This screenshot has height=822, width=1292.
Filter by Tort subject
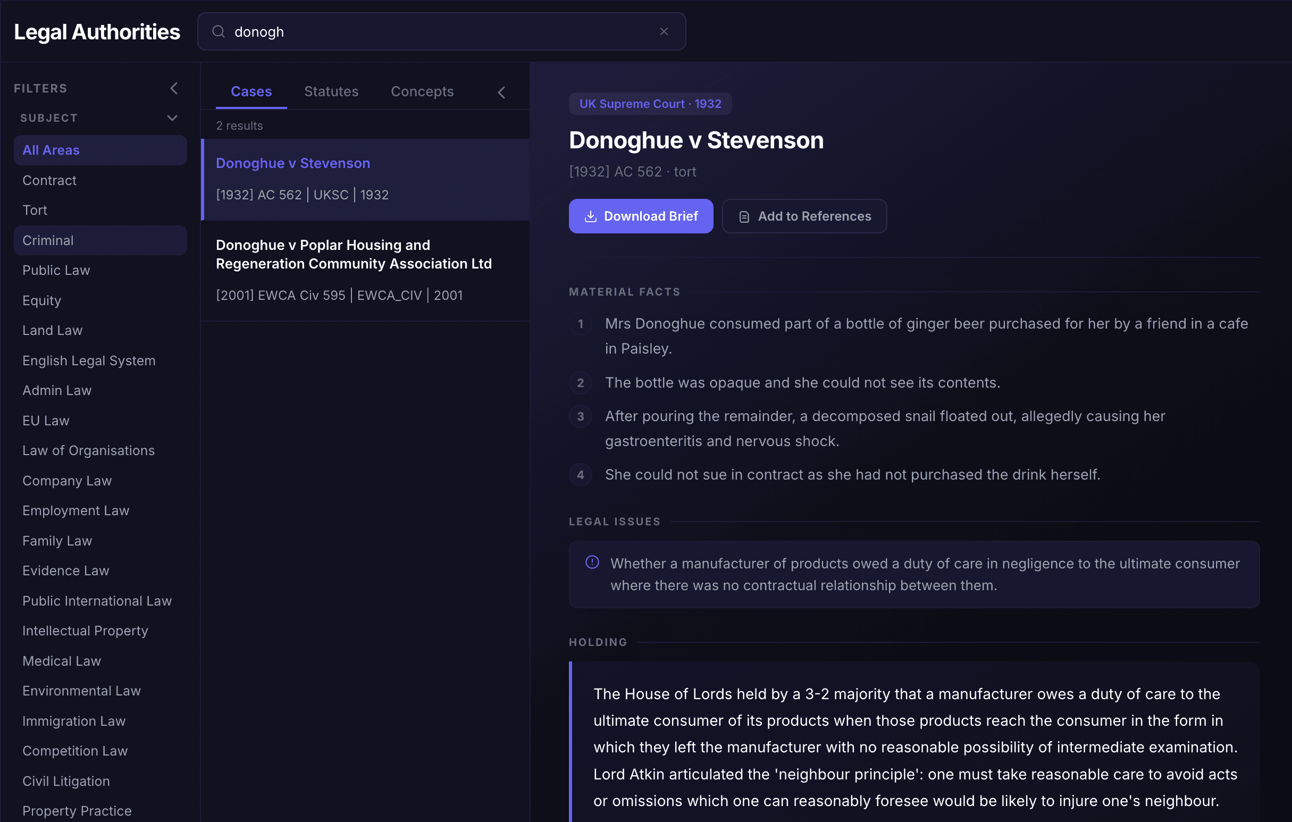(100, 211)
